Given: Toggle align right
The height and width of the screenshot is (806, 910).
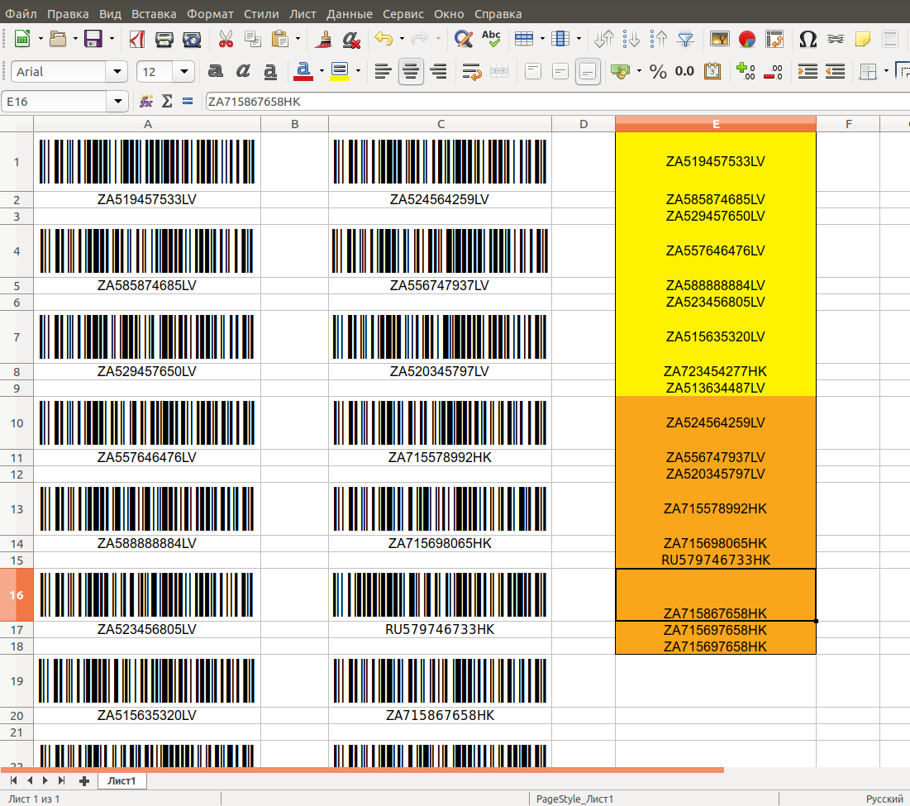Looking at the screenshot, I should 438,71.
